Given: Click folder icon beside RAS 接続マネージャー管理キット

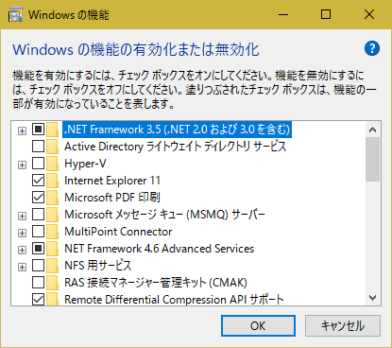Looking at the screenshot, I should pos(52,283).
